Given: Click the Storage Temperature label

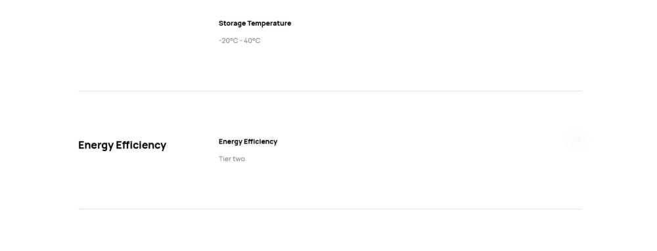Looking at the screenshot, I should click(255, 24).
